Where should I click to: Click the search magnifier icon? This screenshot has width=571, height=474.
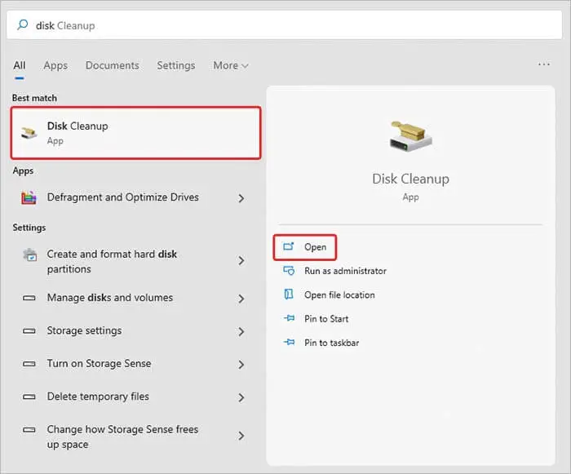tap(23, 24)
